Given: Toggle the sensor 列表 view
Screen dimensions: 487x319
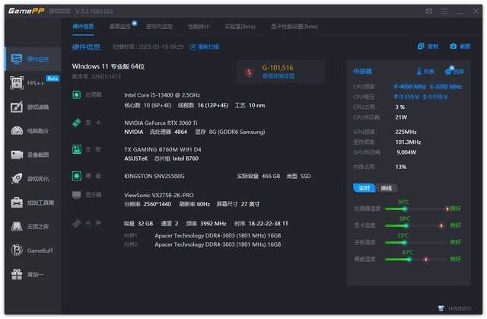Looking at the screenshot, I should point(425,72).
